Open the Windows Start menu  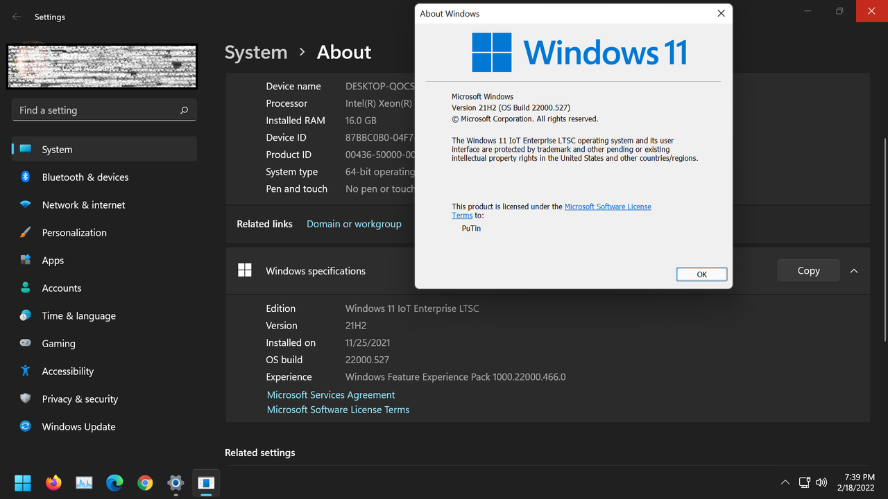[23, 482]
